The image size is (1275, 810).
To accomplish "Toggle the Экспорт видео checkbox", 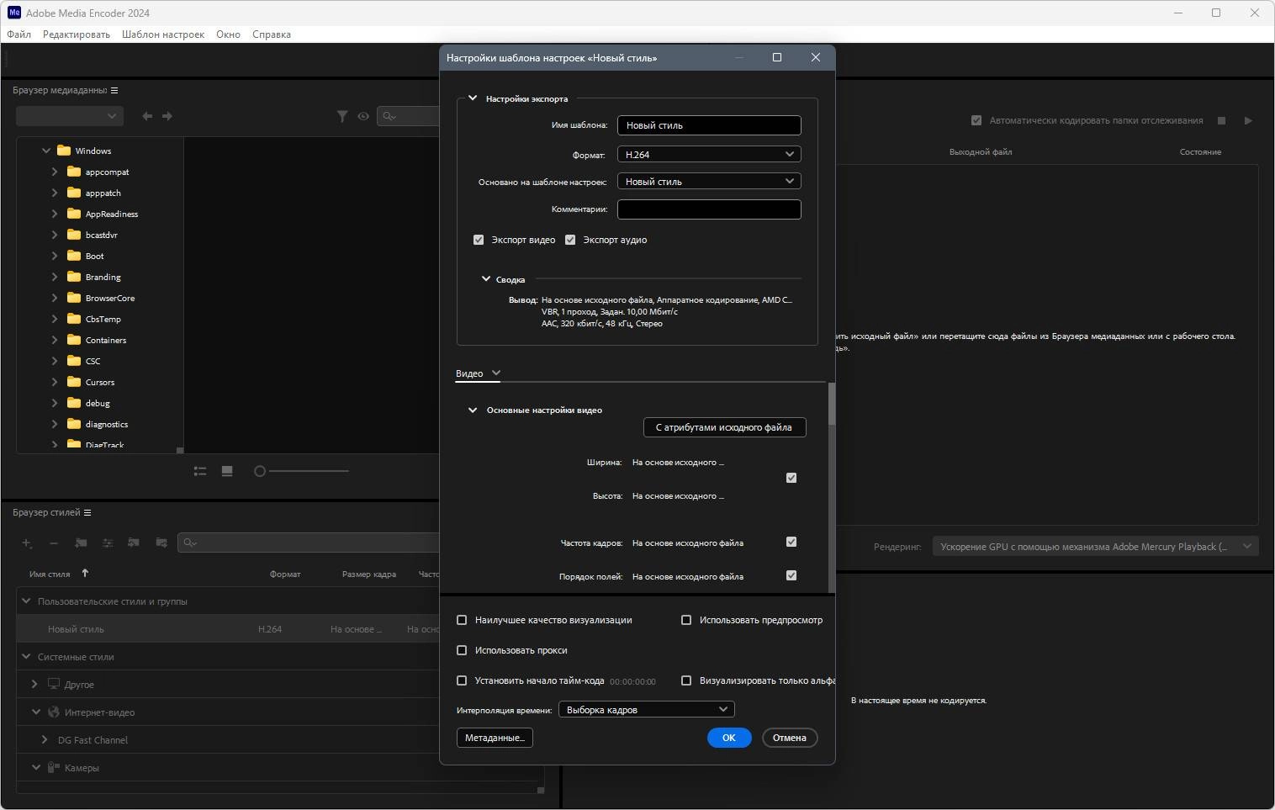I will 479,240.
